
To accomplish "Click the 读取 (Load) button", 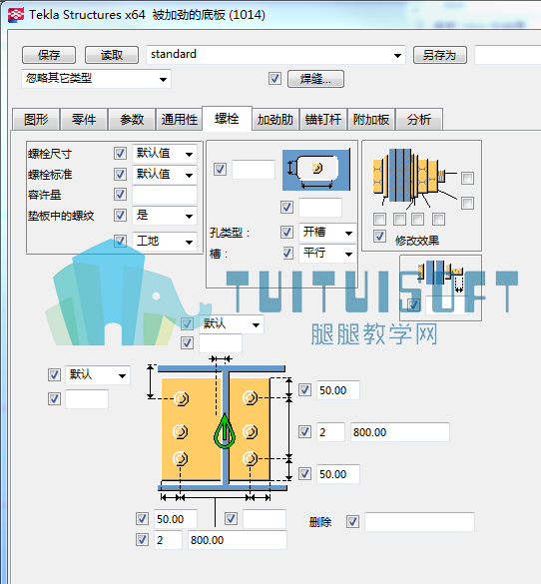I will [112, 55].
